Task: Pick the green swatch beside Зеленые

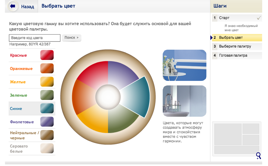Action: click(x=47, y=95)
